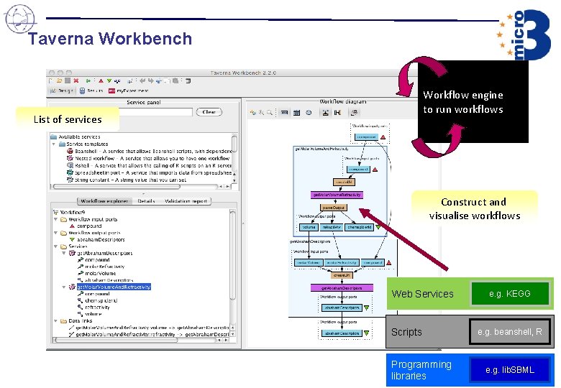This screenshot has height=388, width=561.
Task: Collapse the Workflow input ports folder
Action: [56, 219]
